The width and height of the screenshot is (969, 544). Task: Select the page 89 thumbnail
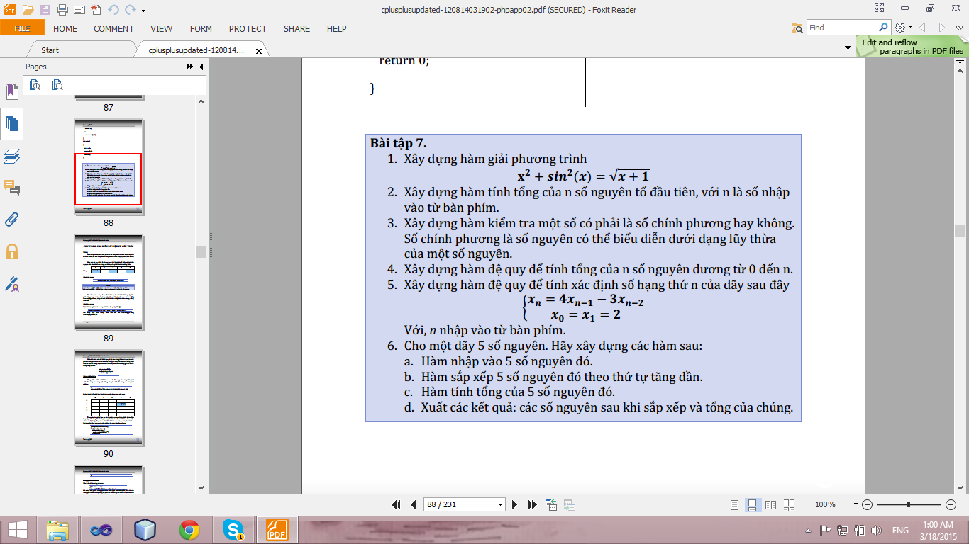109,282
